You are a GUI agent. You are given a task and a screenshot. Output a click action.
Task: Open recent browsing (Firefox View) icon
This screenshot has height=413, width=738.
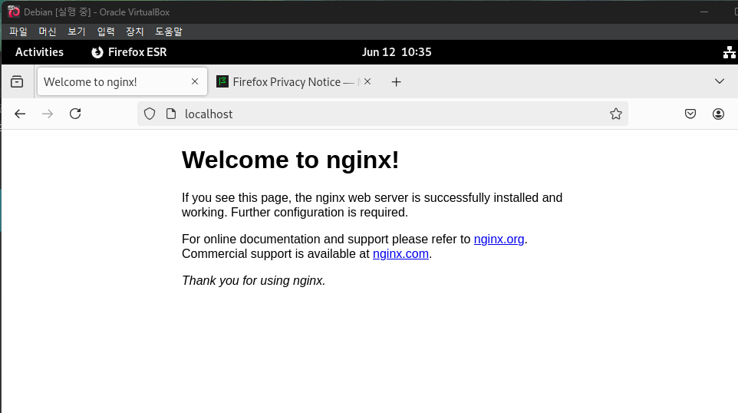17,82
